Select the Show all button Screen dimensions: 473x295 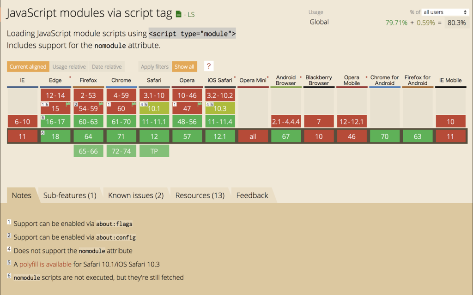click(184, 67)
